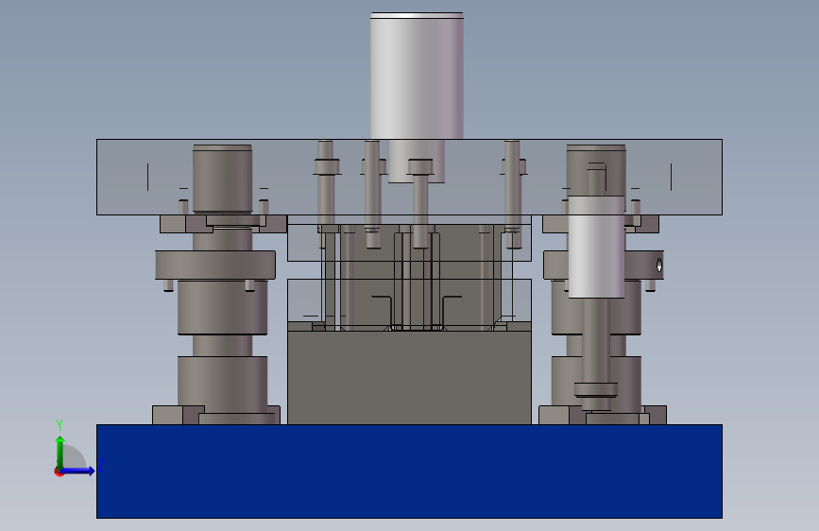Select the small hole on right flange
The height and width of the screenshot is (531, 819).
click(659, 265)
